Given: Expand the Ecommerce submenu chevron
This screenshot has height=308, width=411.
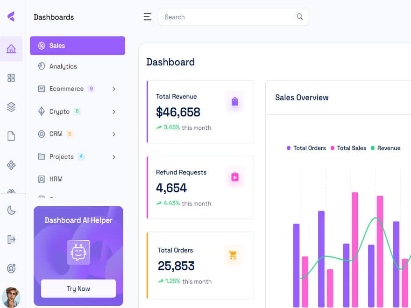Looking at the screenshot, I should [x=114, y=89].
